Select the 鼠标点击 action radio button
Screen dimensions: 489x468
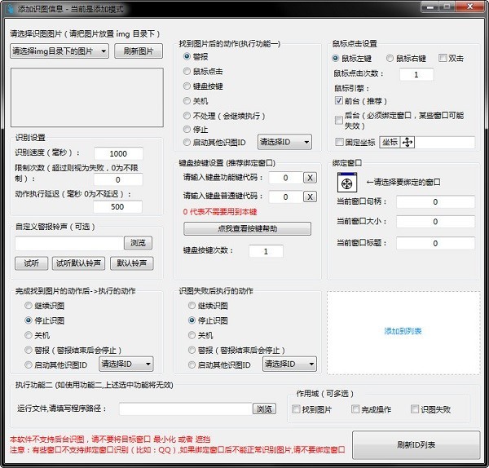coord(187,72)
